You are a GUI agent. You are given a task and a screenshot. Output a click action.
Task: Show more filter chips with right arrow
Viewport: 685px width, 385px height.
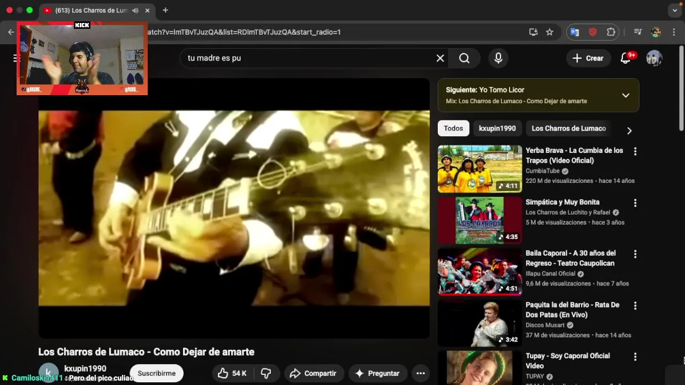pyautogui.click(x=629, y=130)
